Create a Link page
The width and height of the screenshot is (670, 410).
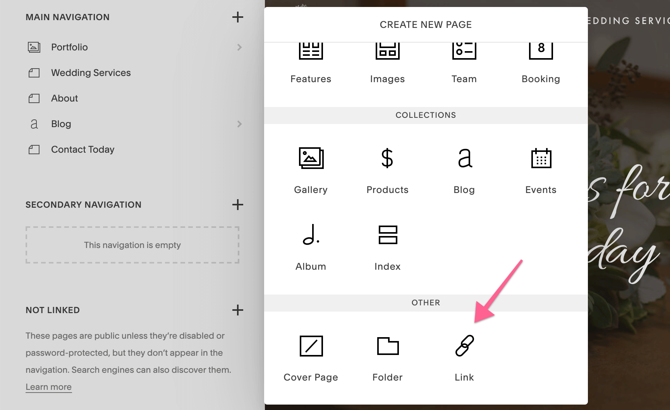464,357
